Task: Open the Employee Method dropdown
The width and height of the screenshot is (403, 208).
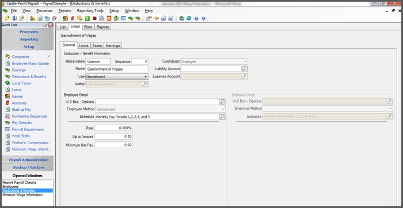Action: coord(223,109)
